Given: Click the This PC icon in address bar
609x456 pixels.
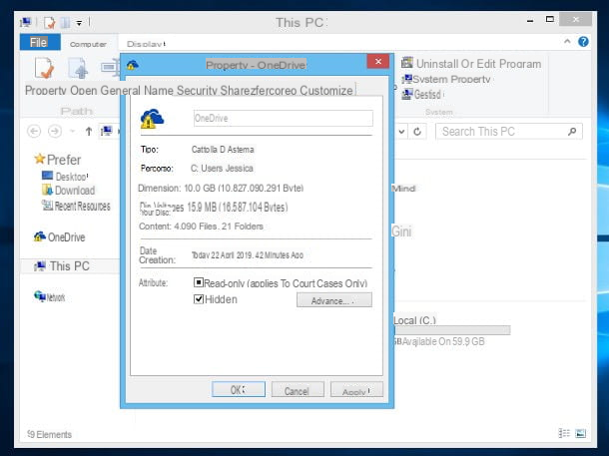Looking at the screenshot, I should coord(107,131).
